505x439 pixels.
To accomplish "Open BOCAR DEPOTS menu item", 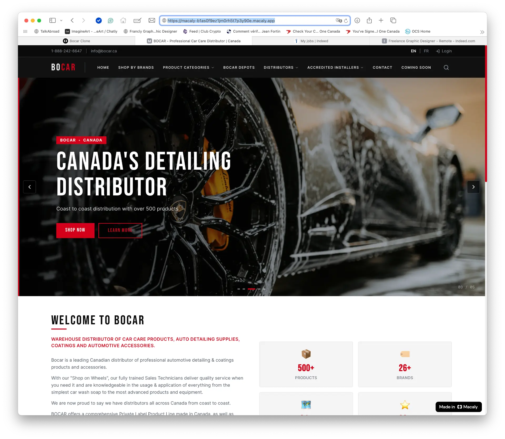I will [x=239, y=67].
